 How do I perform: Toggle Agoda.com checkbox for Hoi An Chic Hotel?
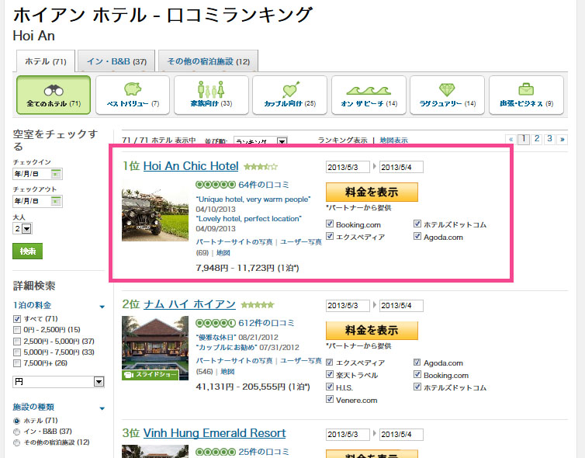(417, 237)
